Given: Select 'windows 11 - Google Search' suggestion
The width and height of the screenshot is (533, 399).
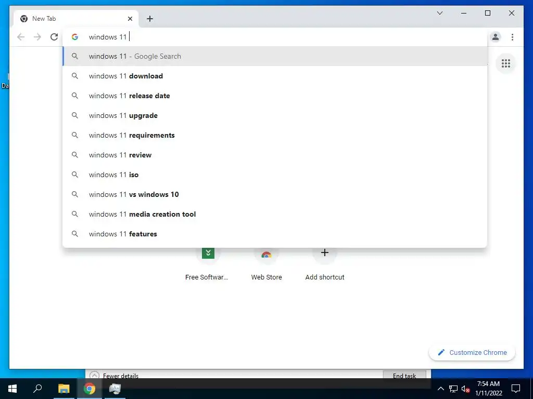Looking at the screenshot, I should [275, 56].
